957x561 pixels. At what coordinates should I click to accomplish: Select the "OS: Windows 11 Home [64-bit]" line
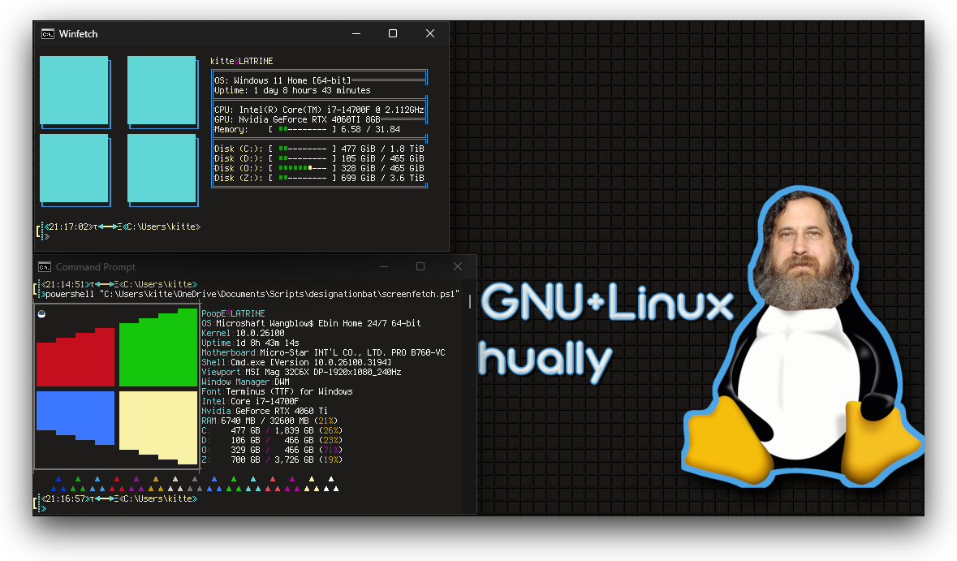(x=282, y=80)
